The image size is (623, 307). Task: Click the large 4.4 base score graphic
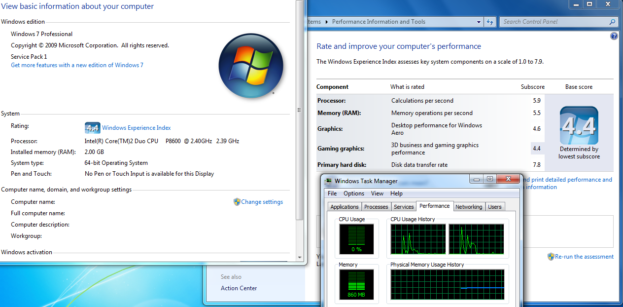pos(579,126)
